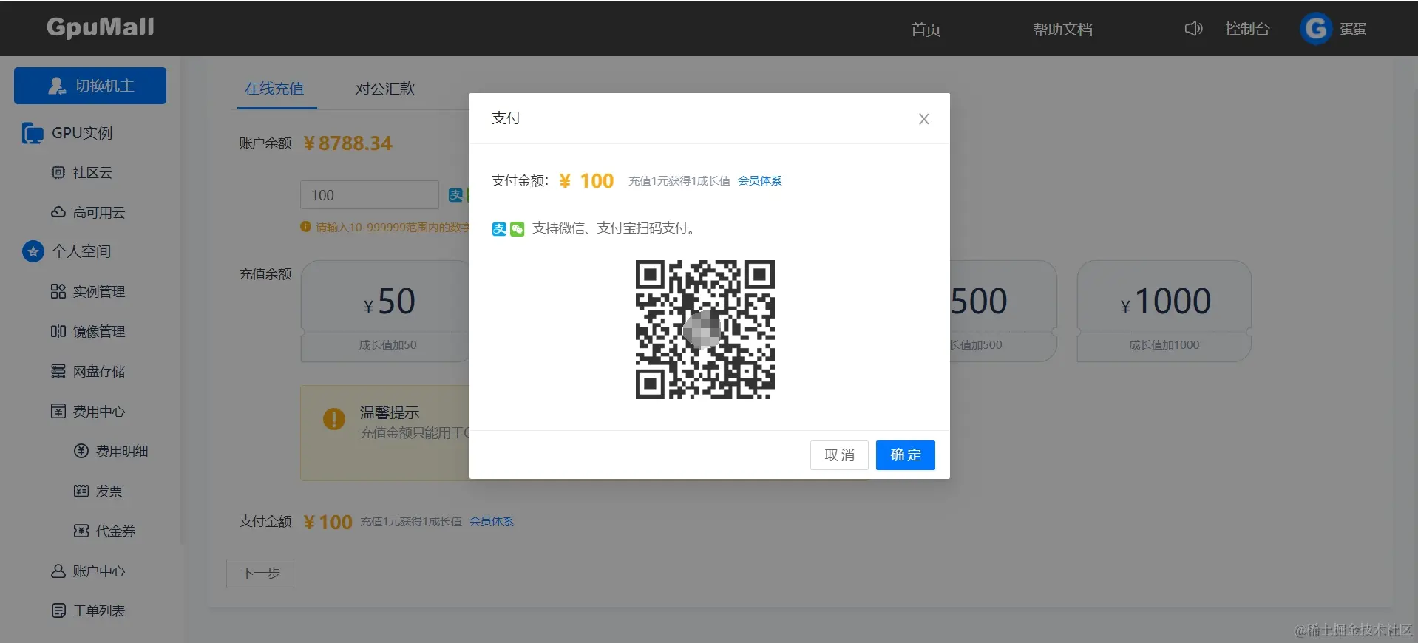Viewport: 1418px width, 643px height.
Task: Expand 费用中心 in sidebar
Action: tap(99, 412)
